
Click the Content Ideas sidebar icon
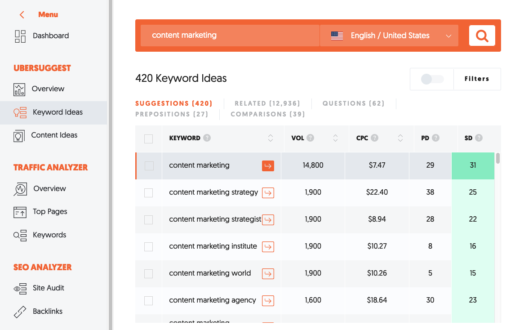19,135
